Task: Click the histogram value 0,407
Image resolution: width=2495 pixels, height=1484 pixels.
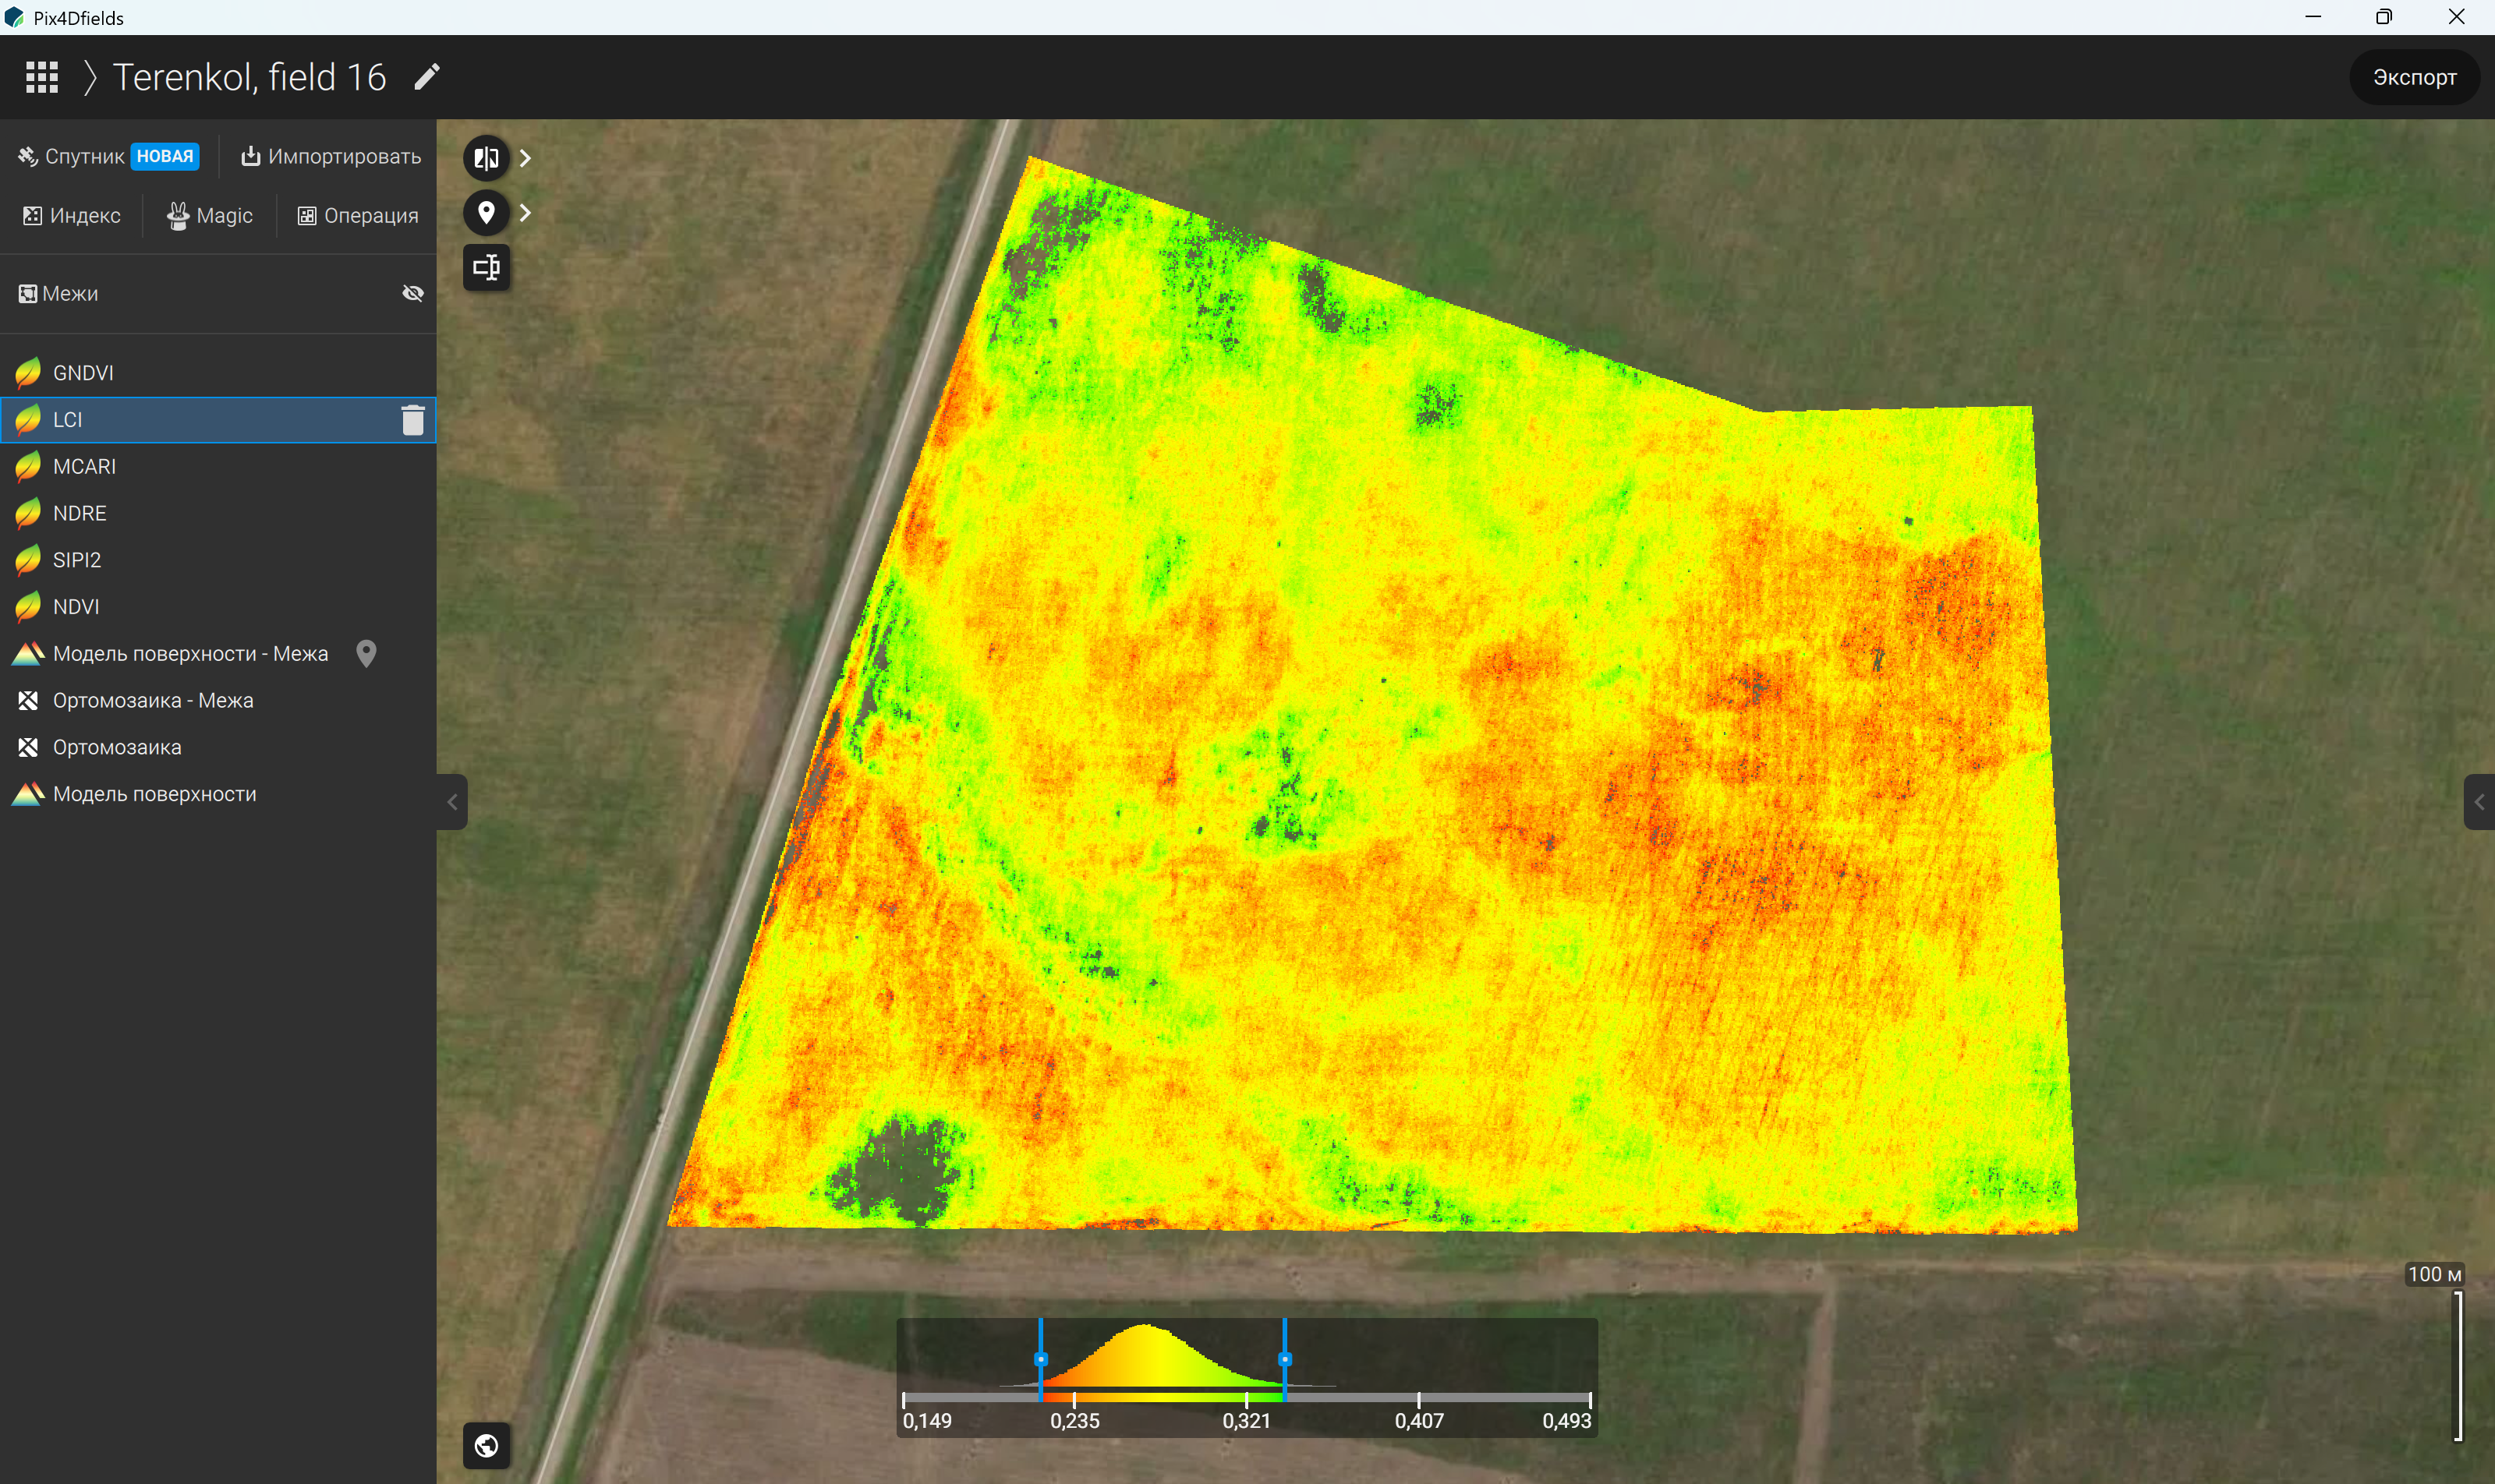Action: pyautogui.click(x=1418, y=1420)
